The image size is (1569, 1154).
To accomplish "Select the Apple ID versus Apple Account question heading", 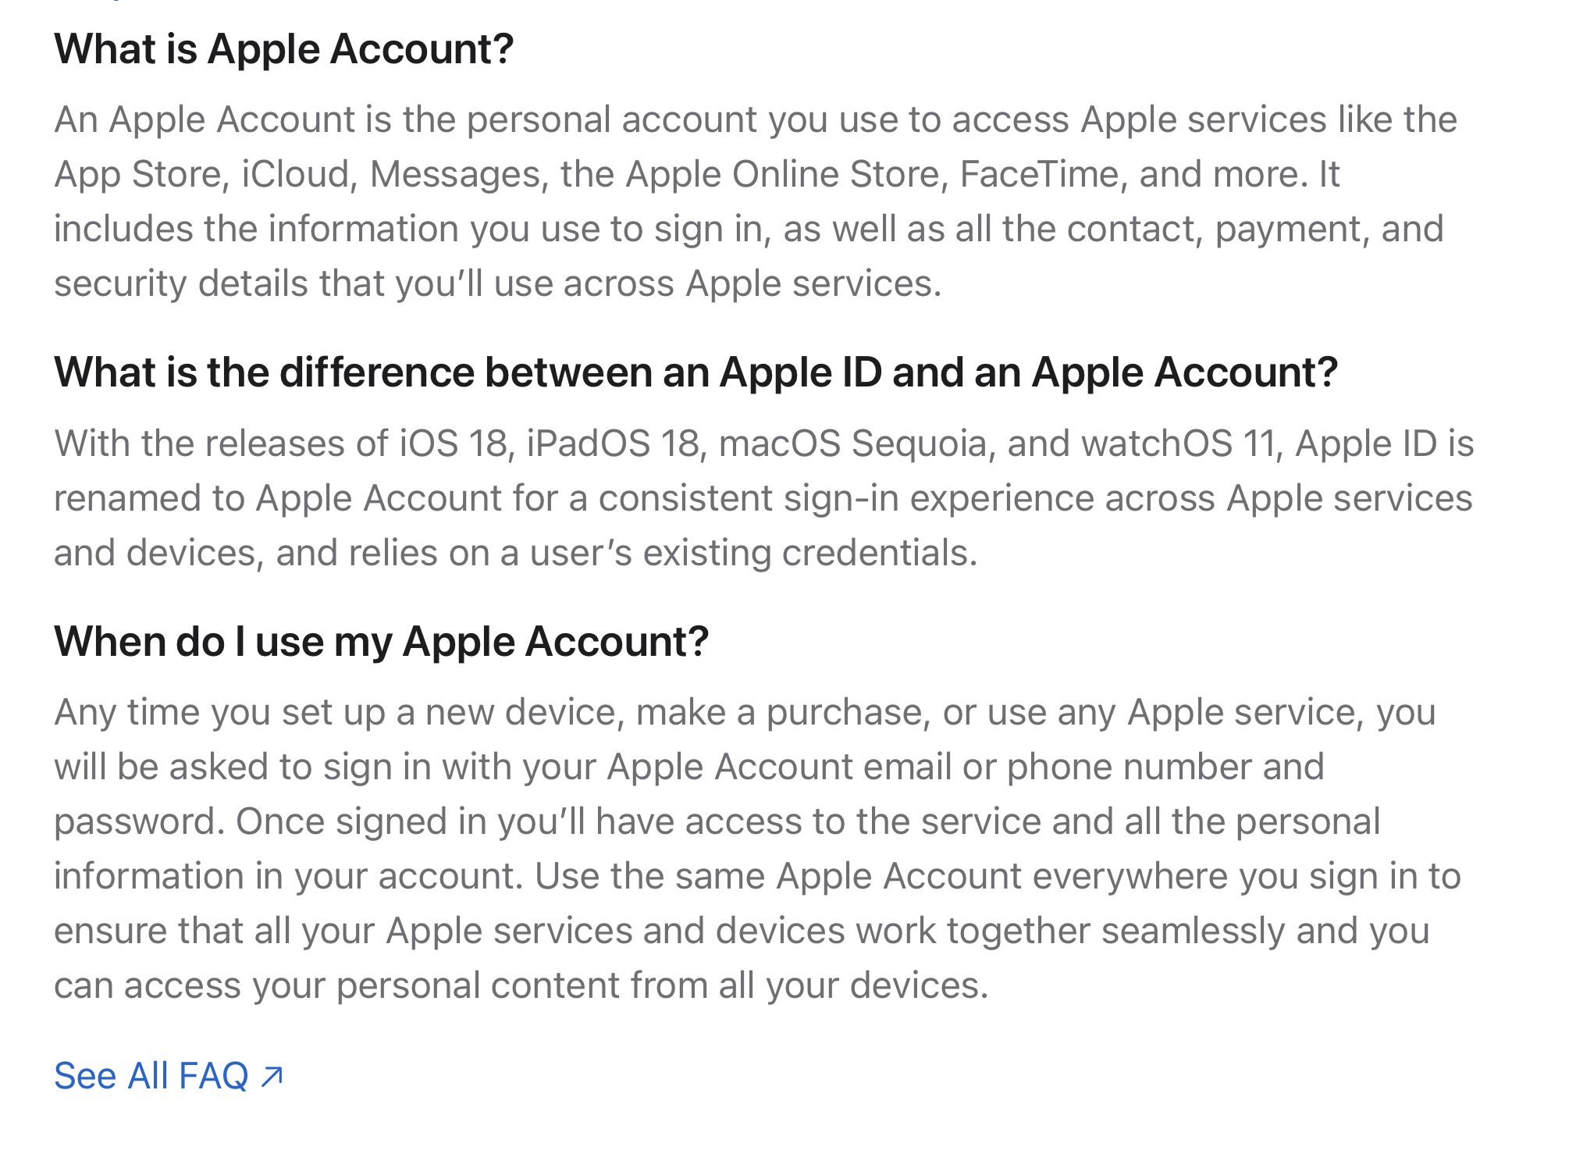I will [x=696, y=372].
